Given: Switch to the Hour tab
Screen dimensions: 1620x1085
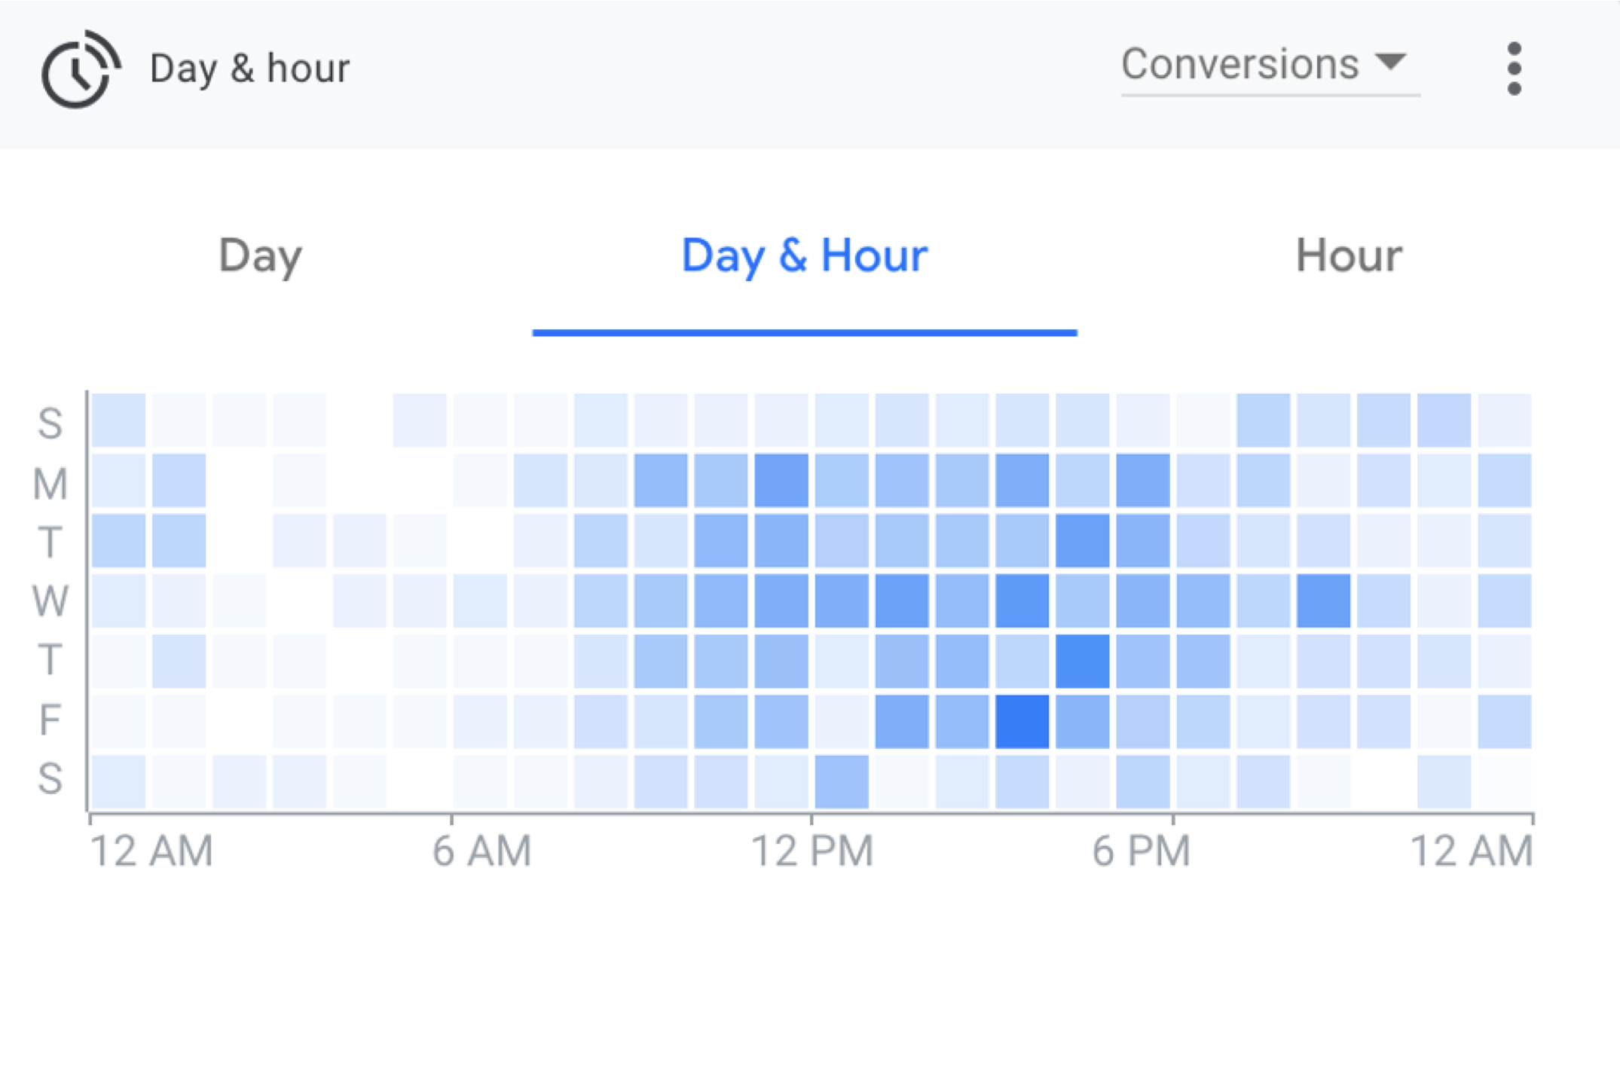Looking at the screenshot, I should (1349, 256).
